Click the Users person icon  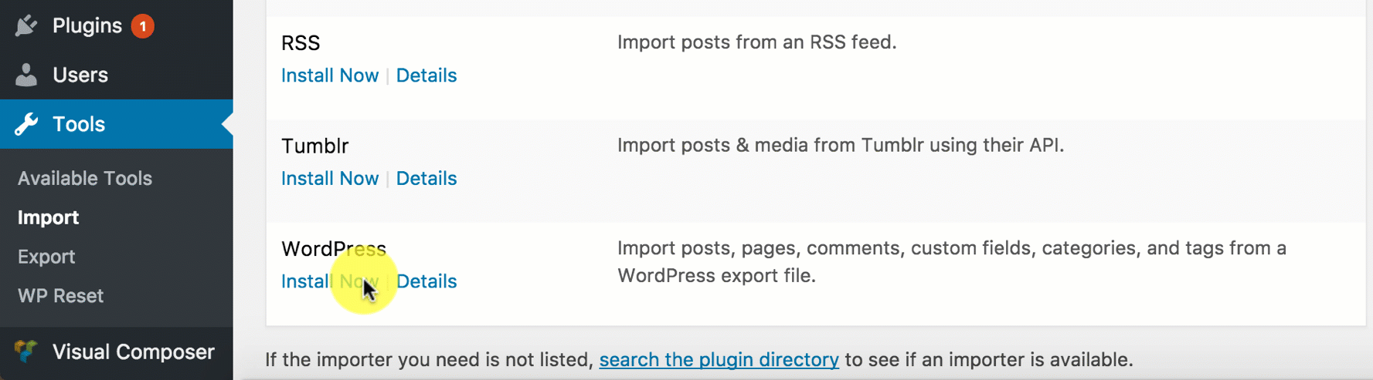click(x=26, y=75)
